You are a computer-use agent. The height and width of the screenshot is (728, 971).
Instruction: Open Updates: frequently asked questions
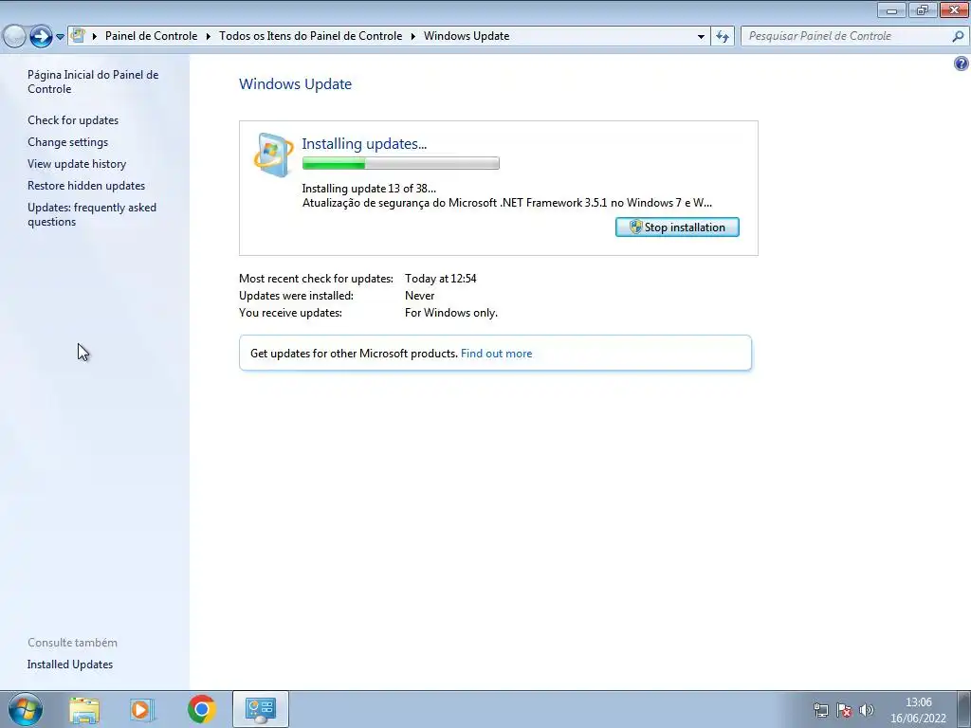pyautogui.click(x=92, y=214)
